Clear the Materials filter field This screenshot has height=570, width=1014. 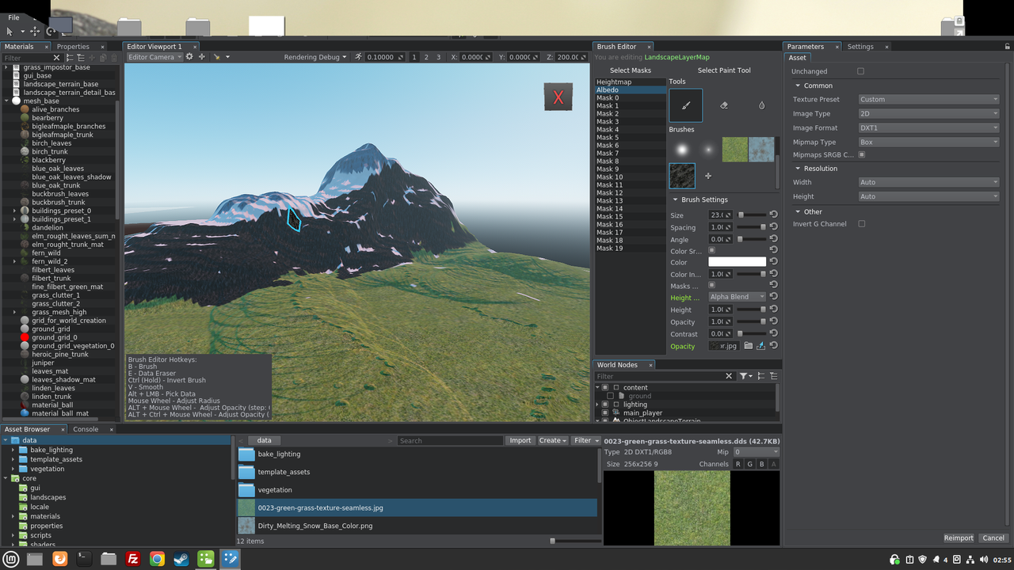56,58
